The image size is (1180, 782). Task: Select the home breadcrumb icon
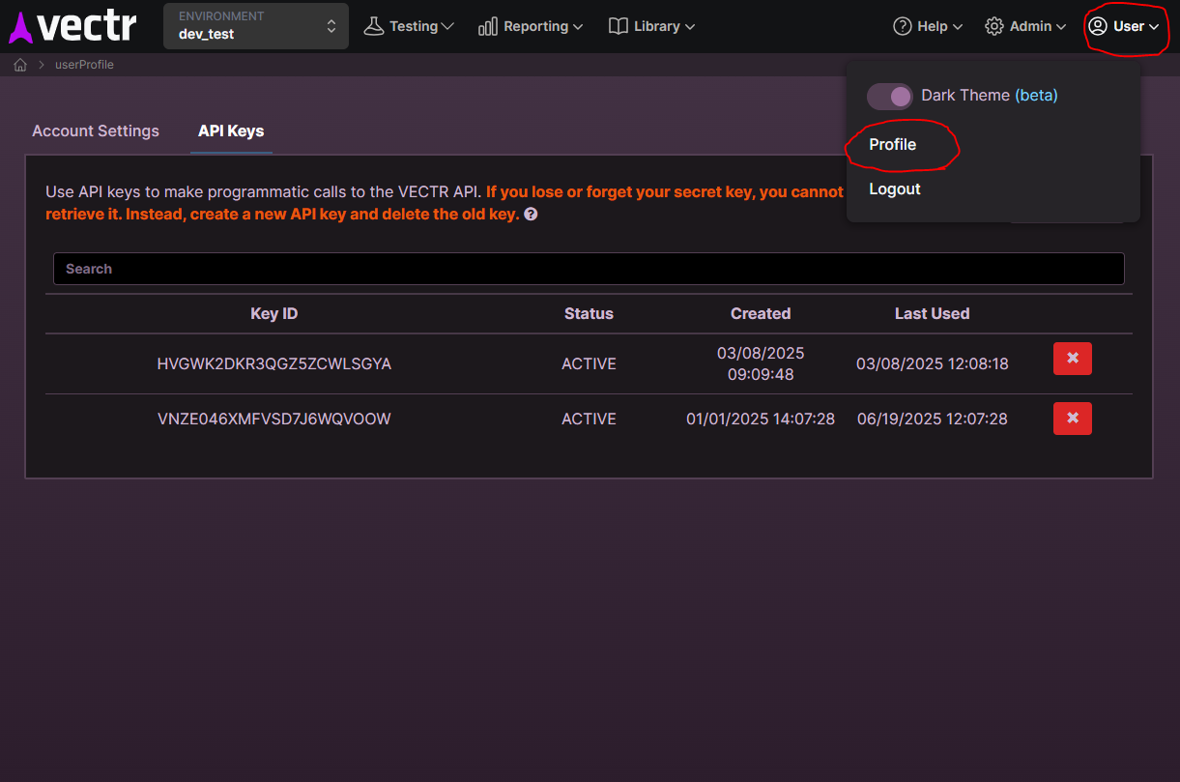19,64
